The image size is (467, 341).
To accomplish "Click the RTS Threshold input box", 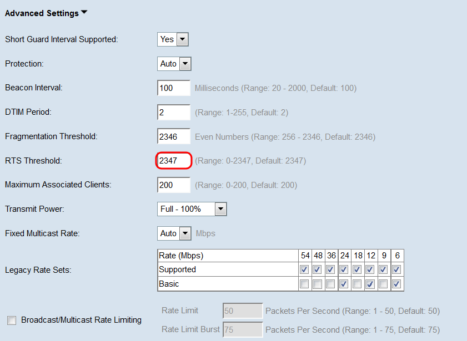I will 174,161.
